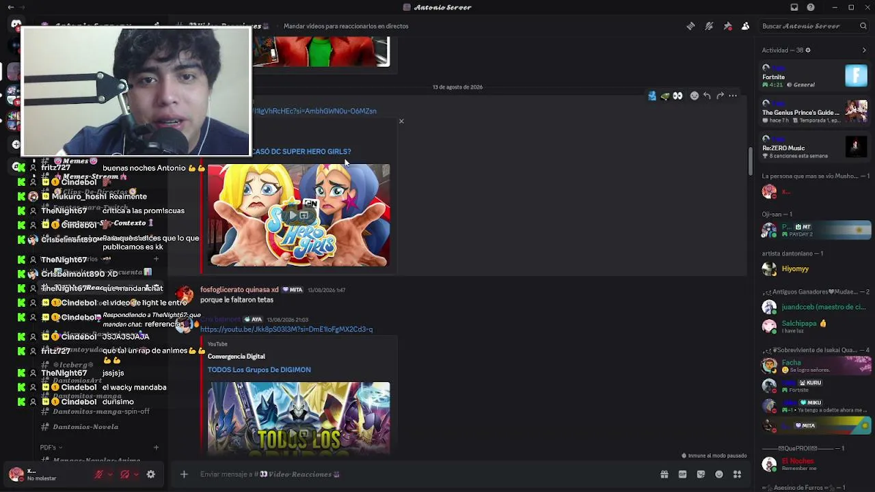The height and width of the screenshot is (492, 875).
Task: Open fosfoglicerato quinasa xd user profile
Action: (239, 290)
